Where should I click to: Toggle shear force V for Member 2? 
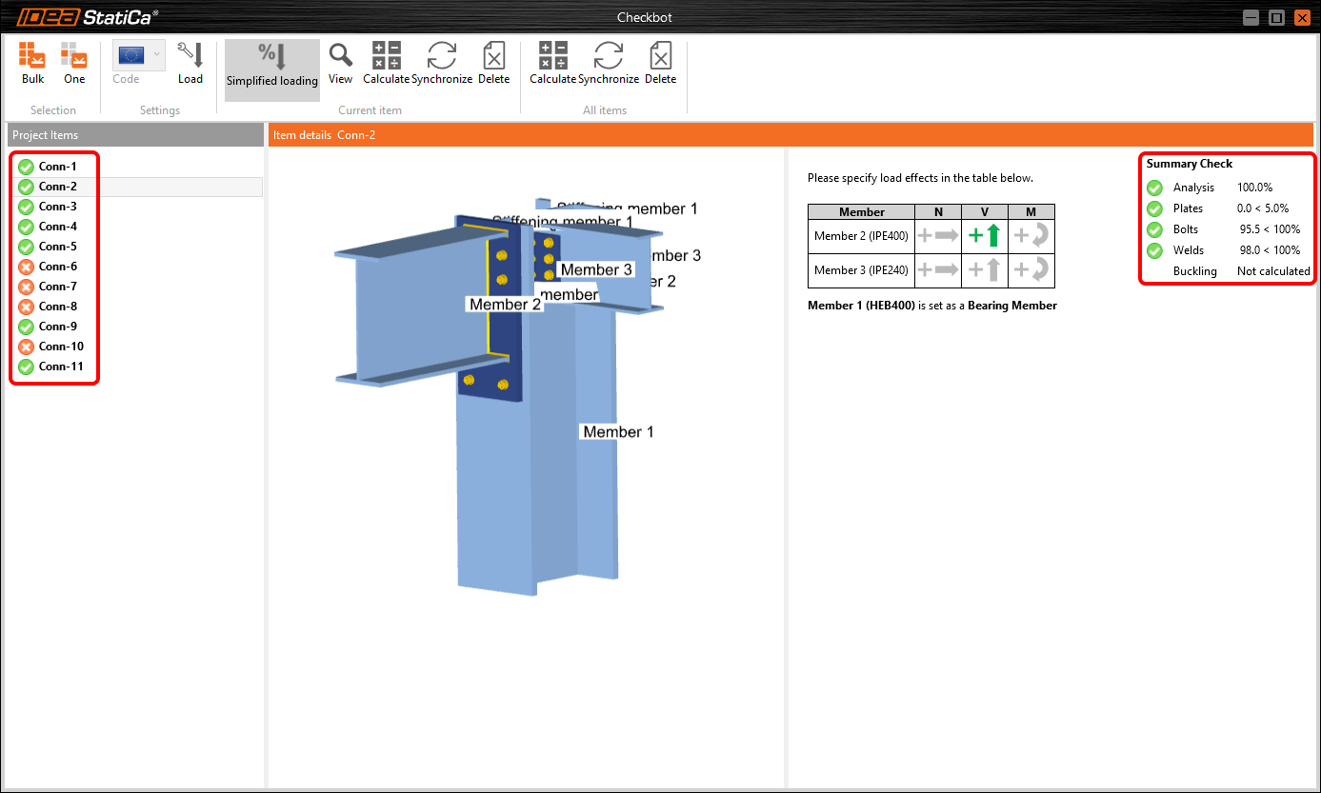click(x=985, y=237)
